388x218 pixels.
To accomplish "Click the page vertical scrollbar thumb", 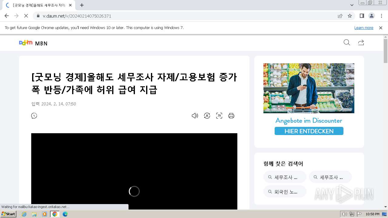I will (386, 51).
